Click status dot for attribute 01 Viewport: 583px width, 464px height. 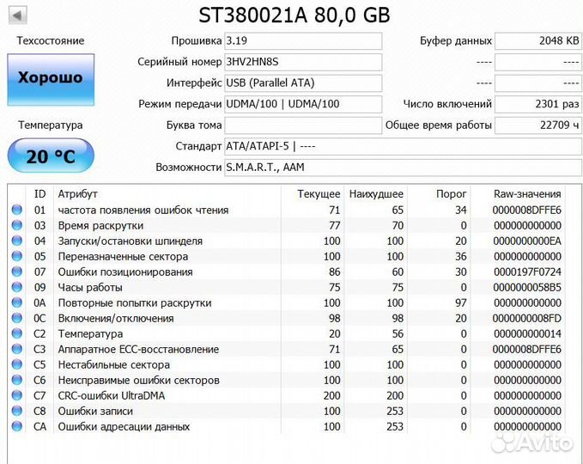[x=16, y=210]
